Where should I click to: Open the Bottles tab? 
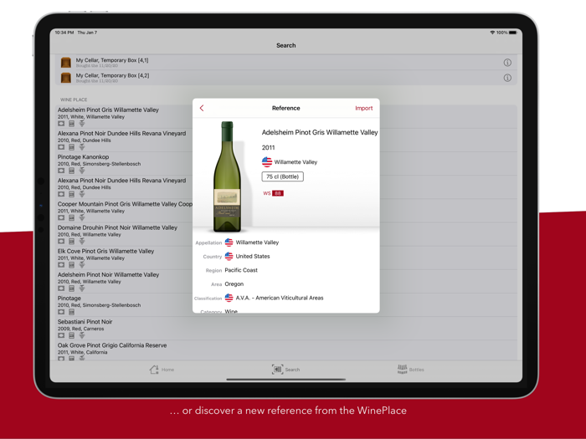coord(410,370)
